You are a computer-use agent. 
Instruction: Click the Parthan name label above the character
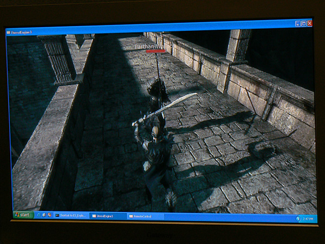pos(149,47)
